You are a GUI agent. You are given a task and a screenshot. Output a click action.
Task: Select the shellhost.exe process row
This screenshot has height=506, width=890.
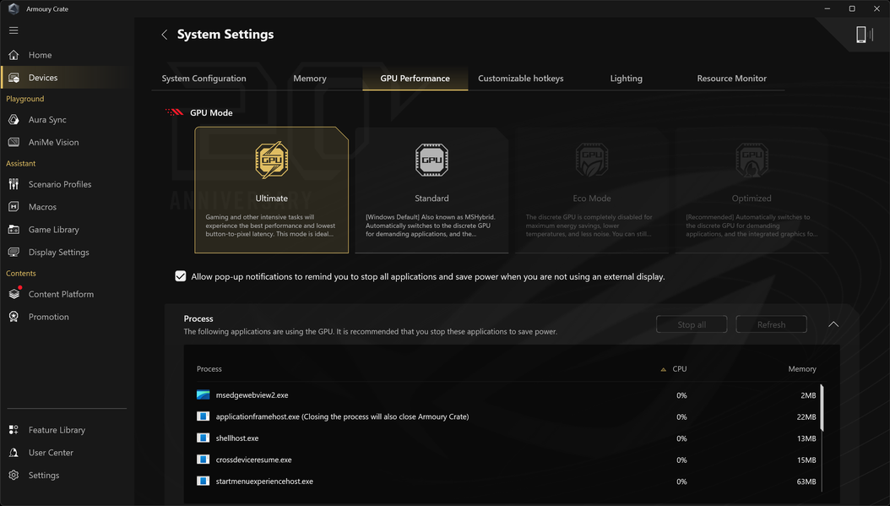pos(507,438)
